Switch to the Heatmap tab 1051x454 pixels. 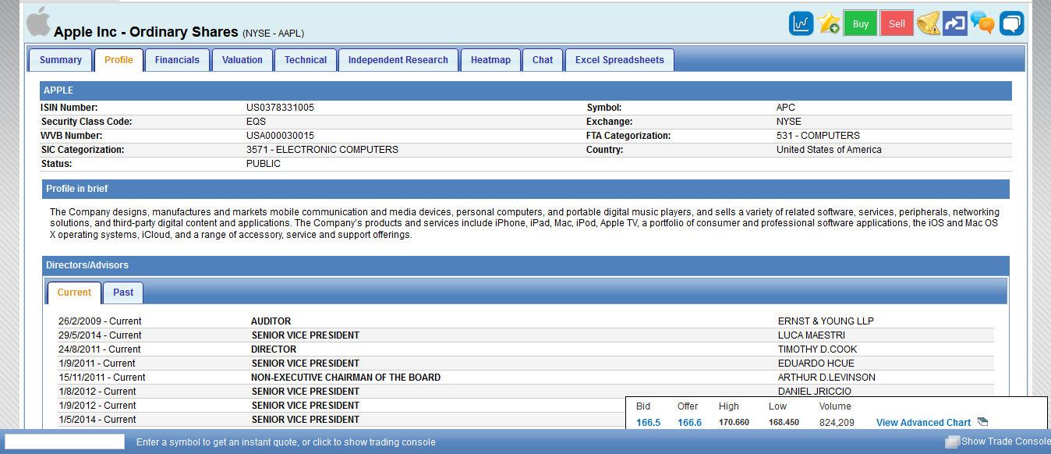click(490, 60)
